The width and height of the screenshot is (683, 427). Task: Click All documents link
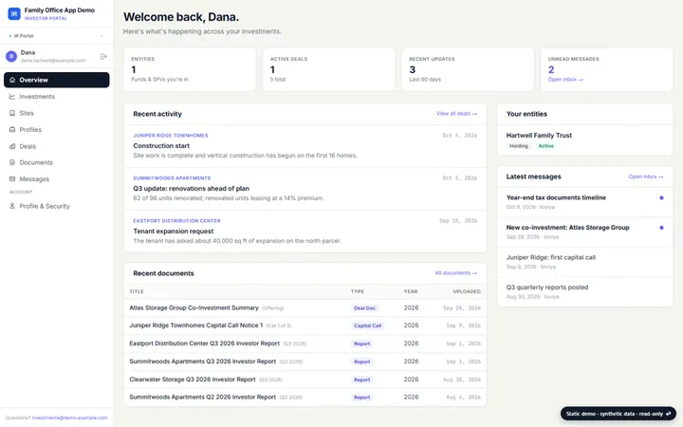click(x=455, y=273)
